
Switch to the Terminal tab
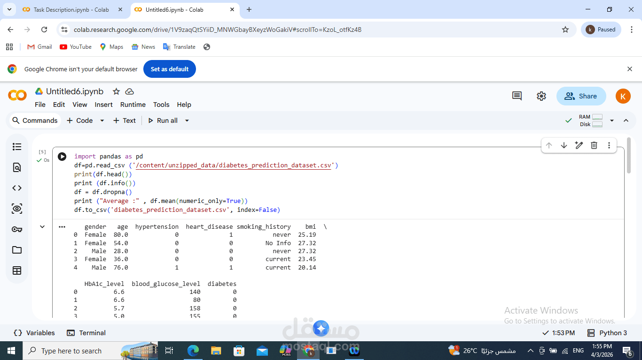(86, 333)
